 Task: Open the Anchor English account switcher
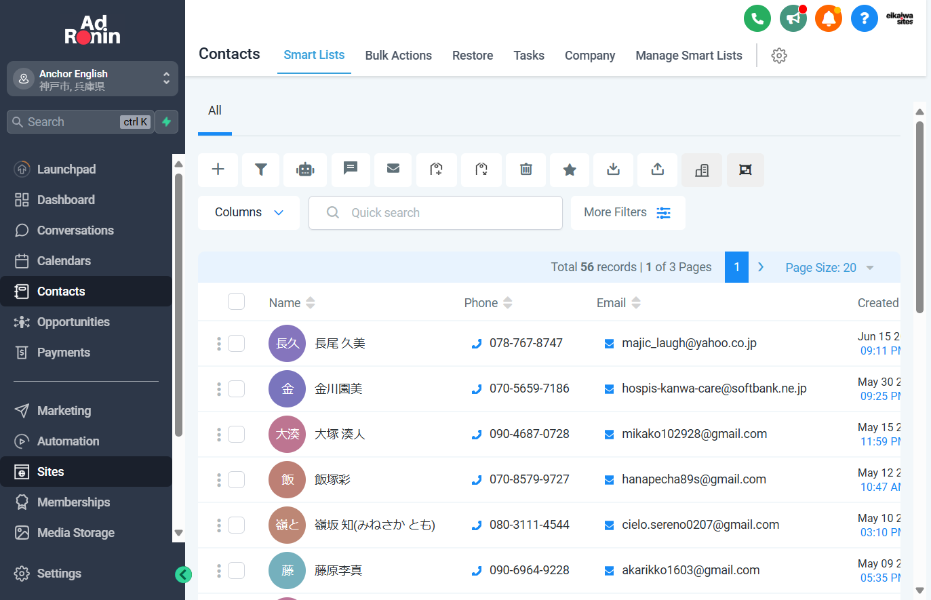92,79
